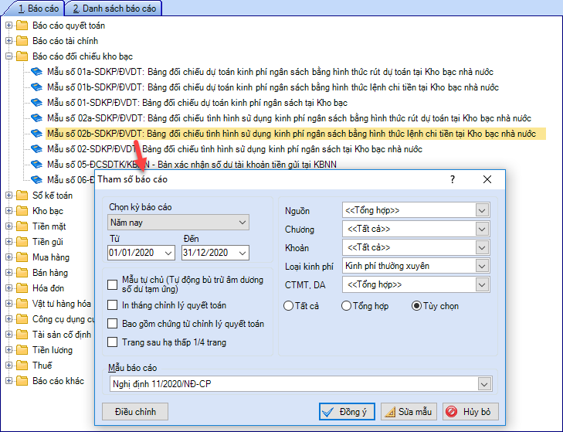Click book icon of Mẫu số 01b-SDKP/ĐVDT report

pos(36,87)
